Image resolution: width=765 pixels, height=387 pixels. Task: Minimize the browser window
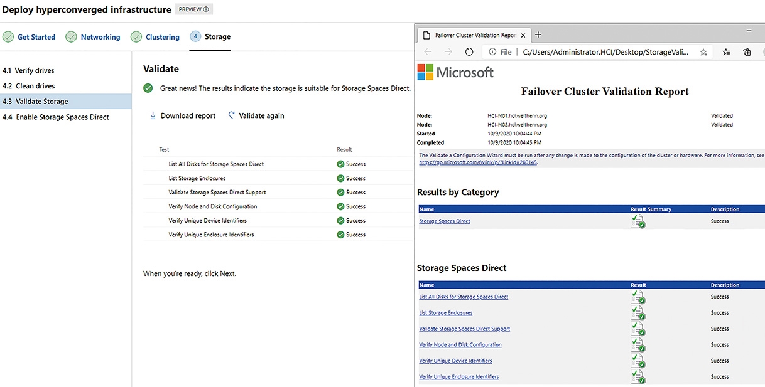coord(750,30)
